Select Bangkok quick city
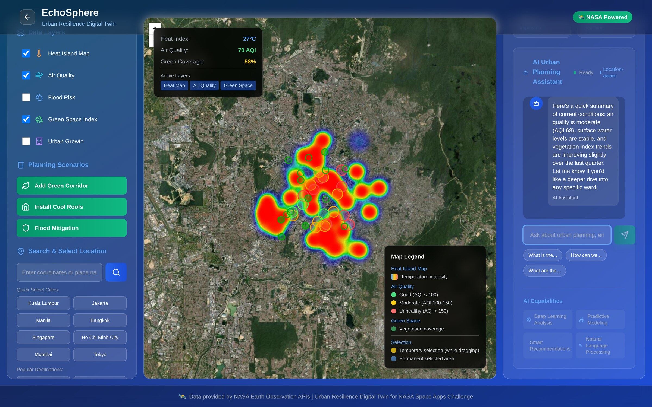Screen dimensions: 652x407 100,320
